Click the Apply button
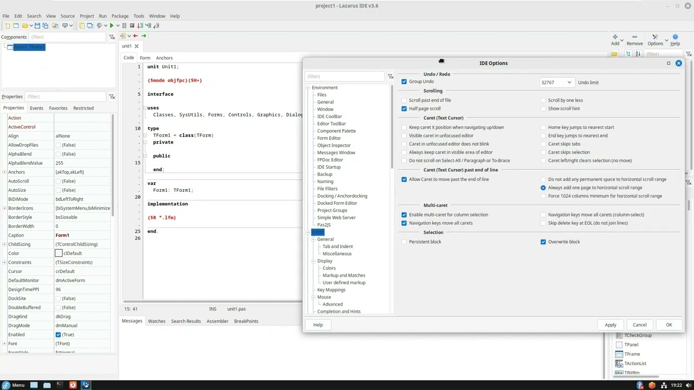Viewport: 694px width, 390px height. [611, 325]
